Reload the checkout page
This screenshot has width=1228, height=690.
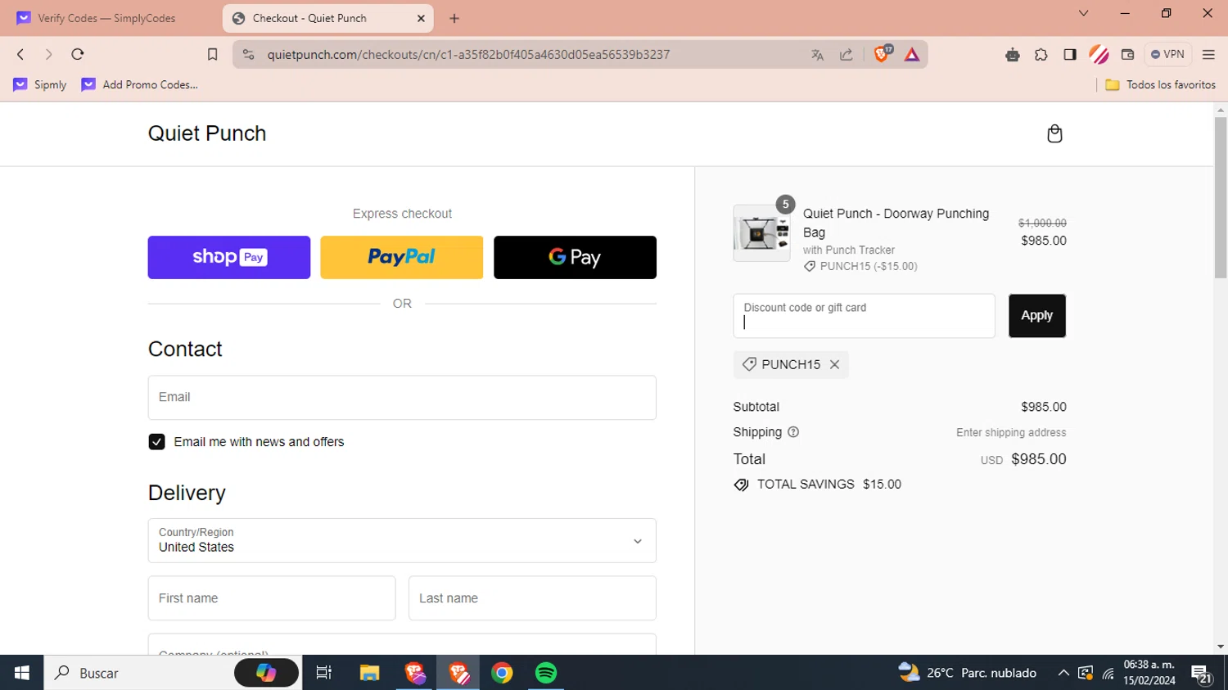[x=78, y=54]
